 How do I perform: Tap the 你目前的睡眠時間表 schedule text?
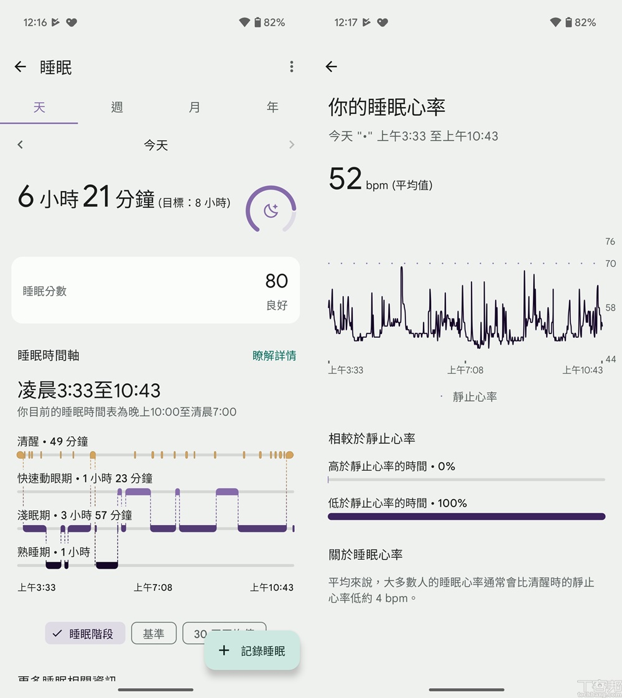click(x=127, y=412)
